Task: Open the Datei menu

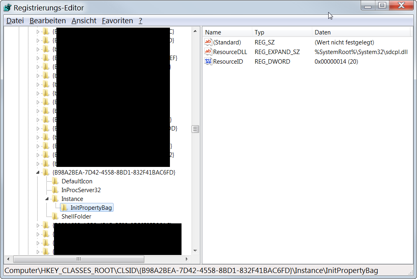Action: pyautogui.click(x=15, y=21)
